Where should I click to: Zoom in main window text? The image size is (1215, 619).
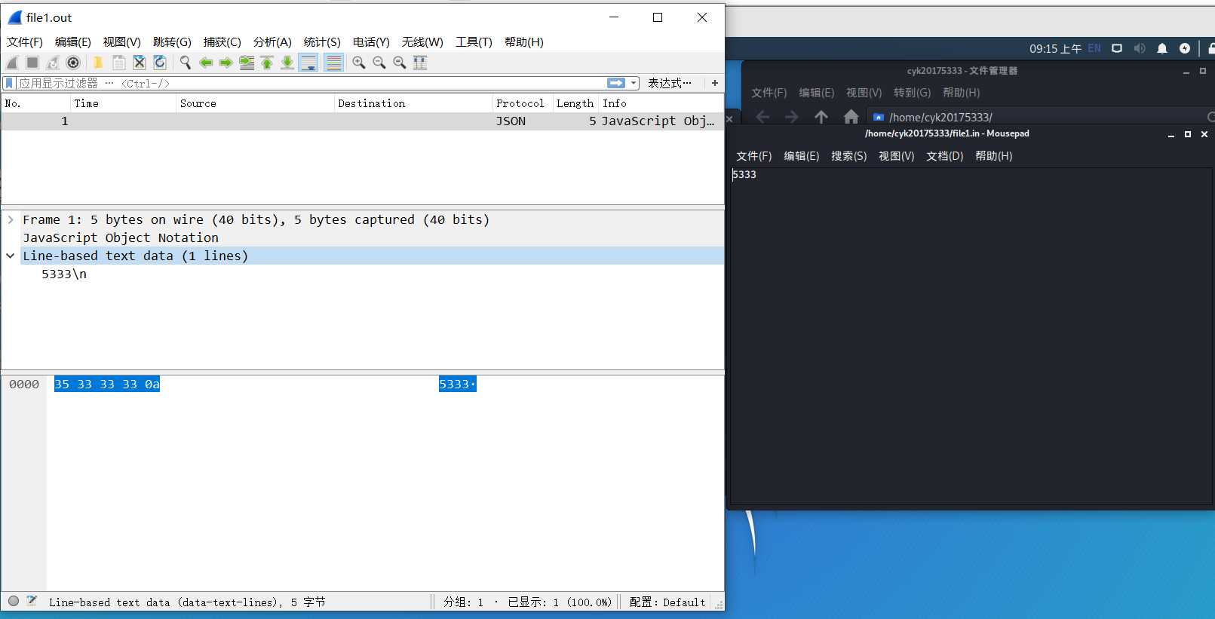[x=359, y=63]
